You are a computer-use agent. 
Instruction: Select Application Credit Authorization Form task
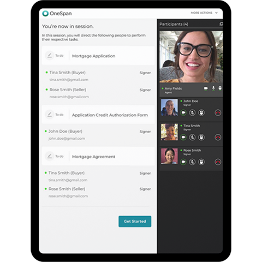click(98, 115)
